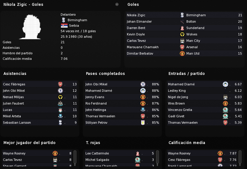Viewport: 247px width, 169px height.
Task: Select Ledley King in Entradas / partido
Action: pyautogui.click(x=205, y=91)
